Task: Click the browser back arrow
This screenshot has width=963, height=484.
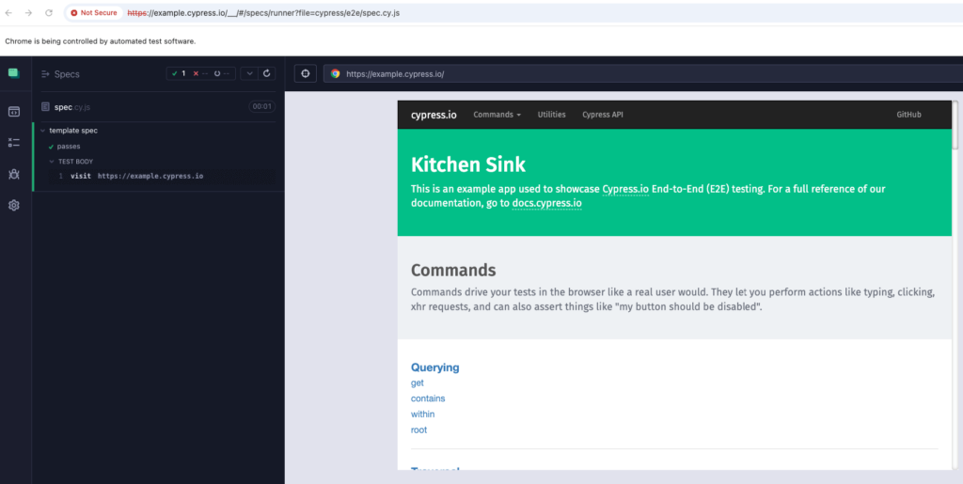Action: (8, 12)
